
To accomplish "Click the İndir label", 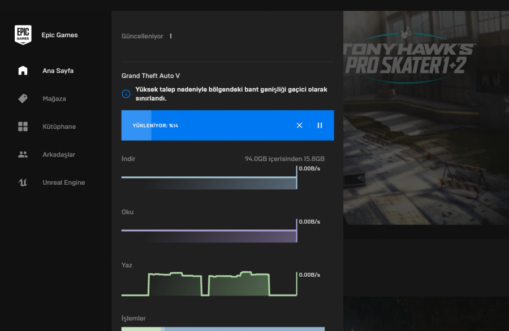I will [128, 159].
